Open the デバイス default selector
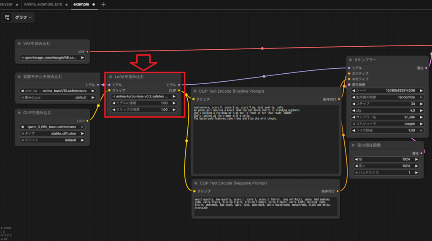Screen dimensions: 432x241 click(x=52, y=140)
